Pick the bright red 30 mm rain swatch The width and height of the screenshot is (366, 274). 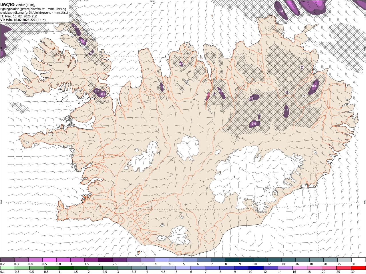tap(359, 268)
